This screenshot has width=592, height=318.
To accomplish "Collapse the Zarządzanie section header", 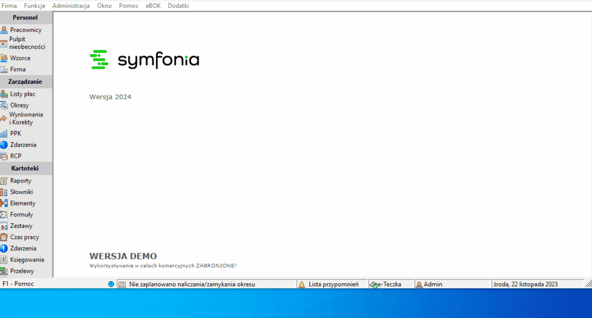I will pyautogui.click(x=26, y=82).
